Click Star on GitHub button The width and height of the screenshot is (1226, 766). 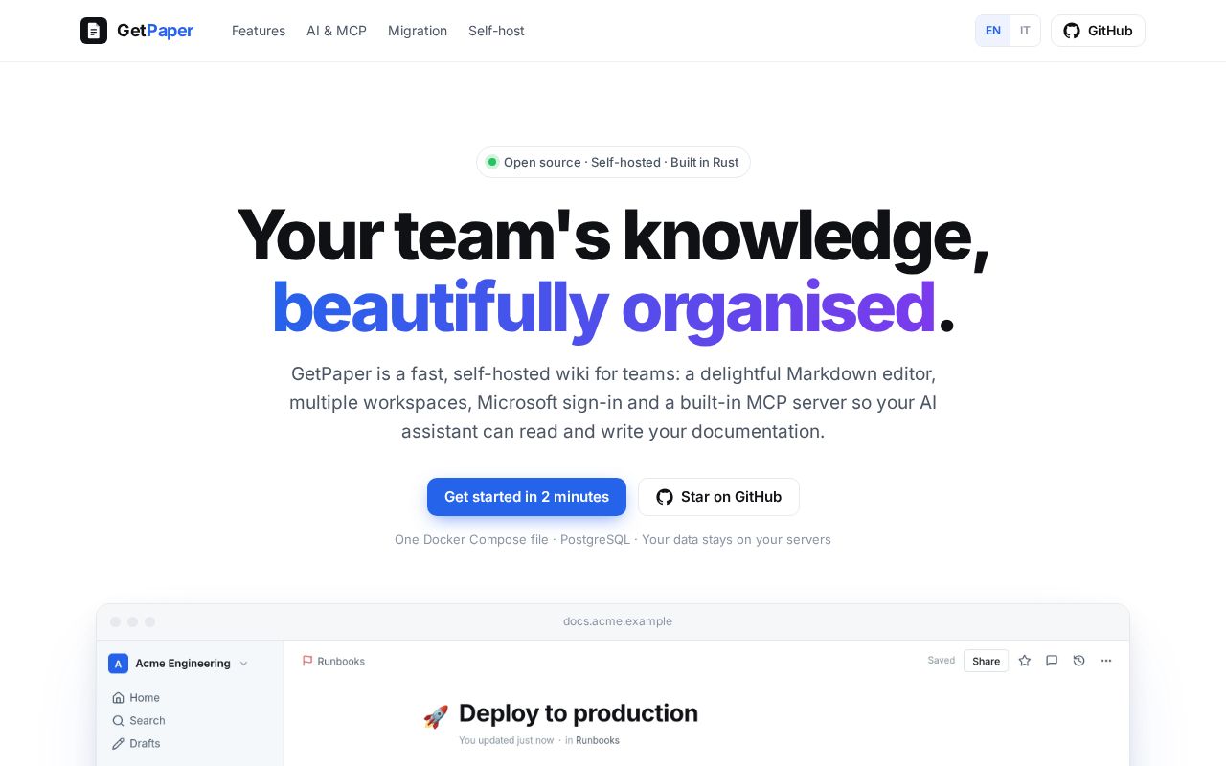point(718,497)
